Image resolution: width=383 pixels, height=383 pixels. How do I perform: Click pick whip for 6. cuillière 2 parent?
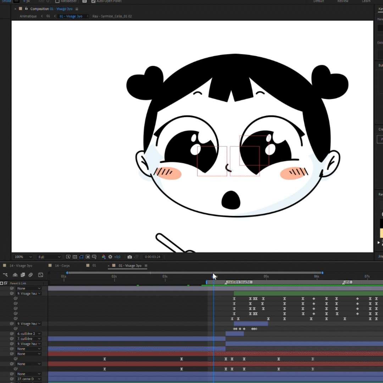pyautogui.click(x=11, y=334)
